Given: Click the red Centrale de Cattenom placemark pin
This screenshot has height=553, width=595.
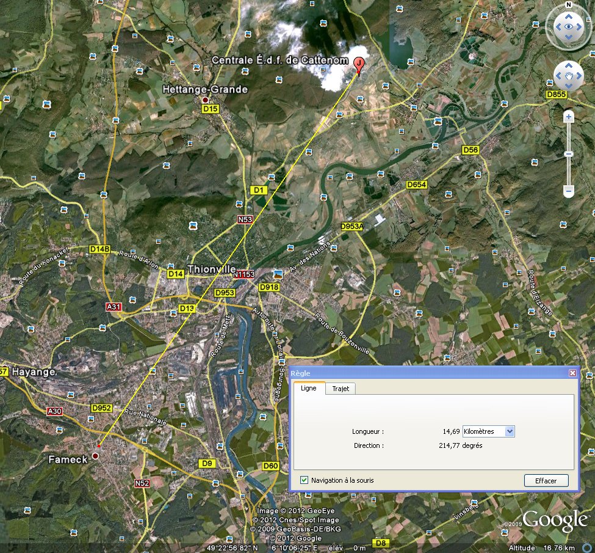Looking at the screenshot, I should coord(360,64).
